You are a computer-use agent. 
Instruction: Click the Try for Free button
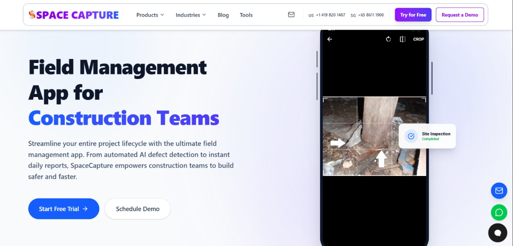pyautogui.click(x=413, y=14)
